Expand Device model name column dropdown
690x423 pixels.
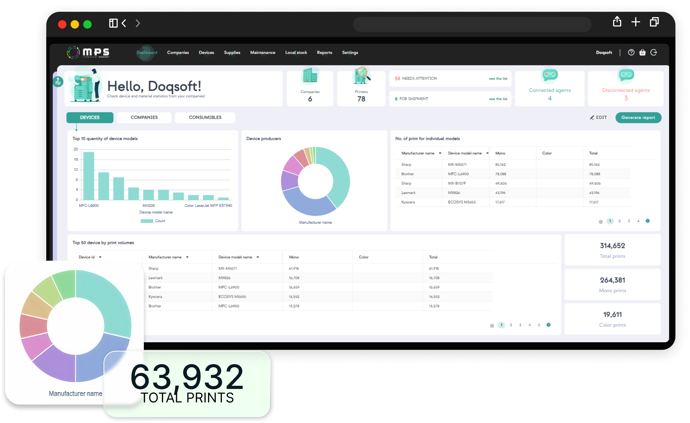487,153
